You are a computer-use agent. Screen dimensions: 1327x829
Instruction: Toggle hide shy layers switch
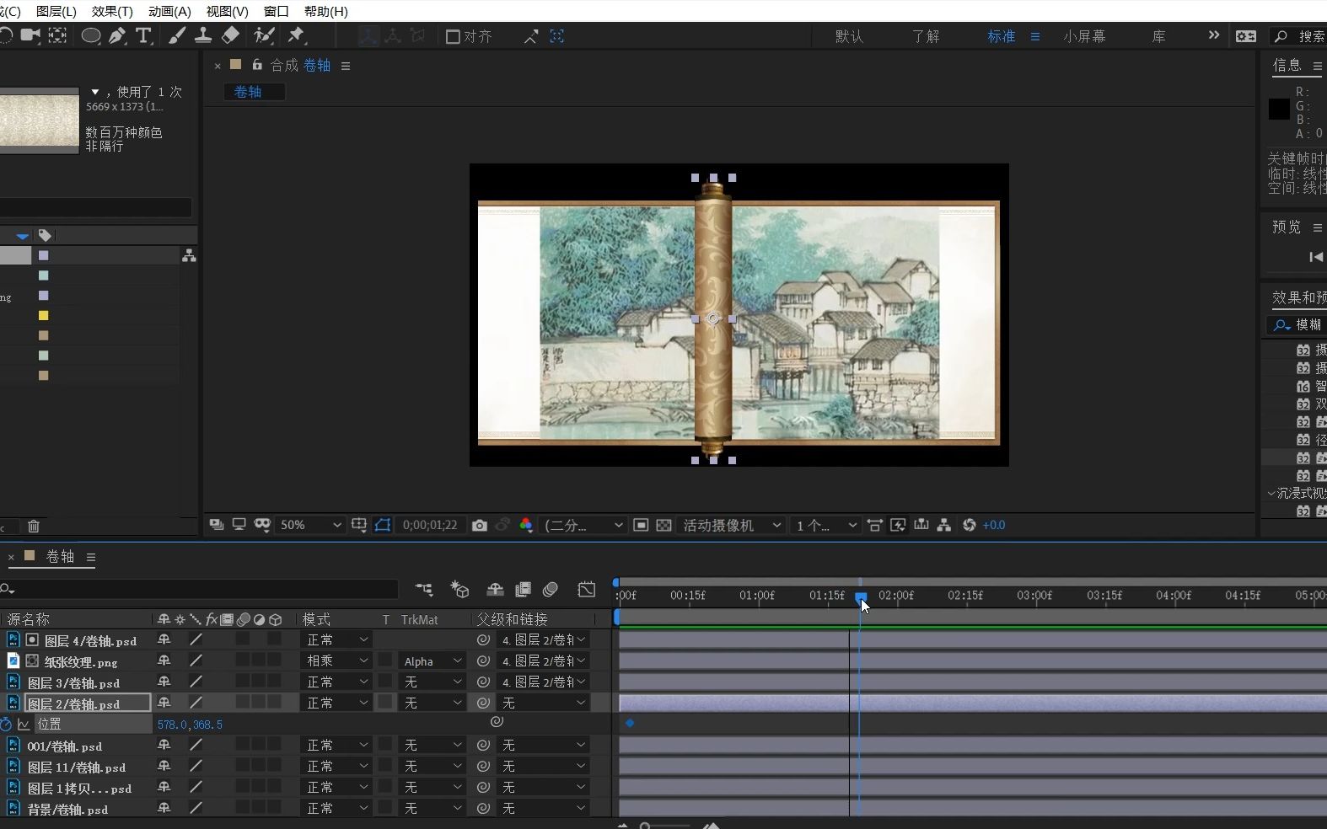coord(496,589)
